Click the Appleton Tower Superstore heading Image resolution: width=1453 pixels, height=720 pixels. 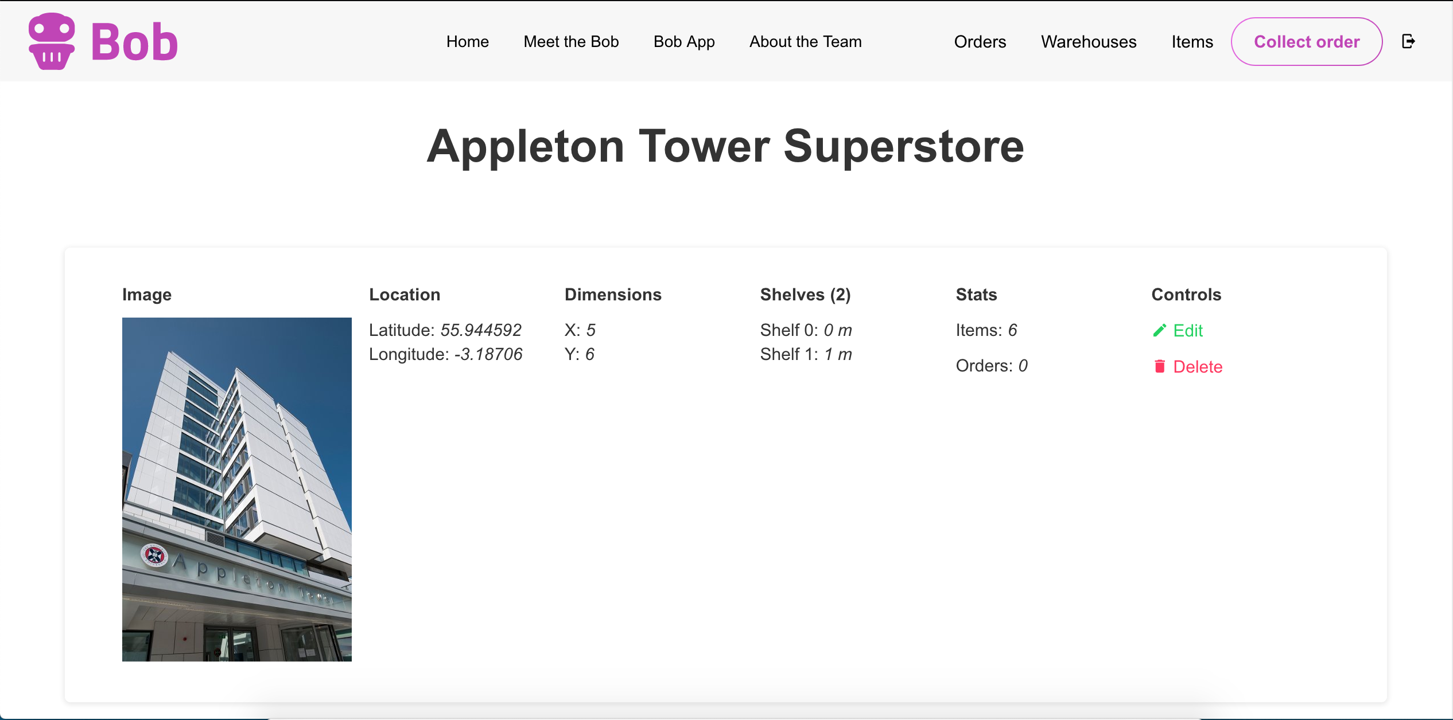tap(725, 147)
